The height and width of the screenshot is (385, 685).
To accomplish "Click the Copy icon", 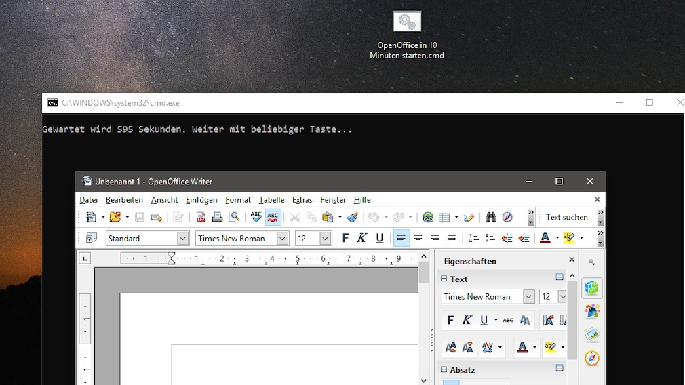I will click(311, 217).
